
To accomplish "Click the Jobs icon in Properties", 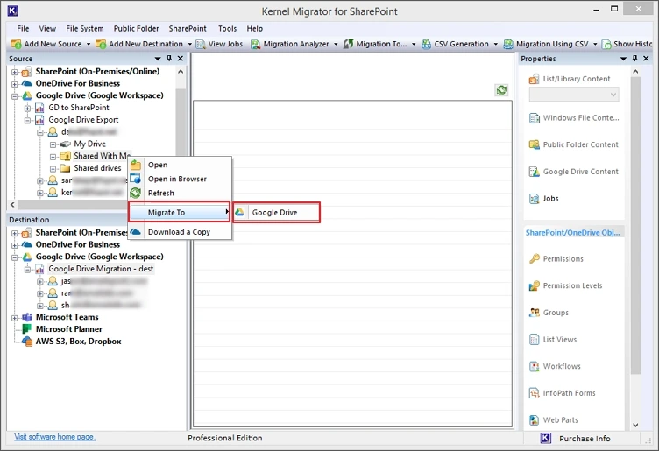I will [534, 199].
